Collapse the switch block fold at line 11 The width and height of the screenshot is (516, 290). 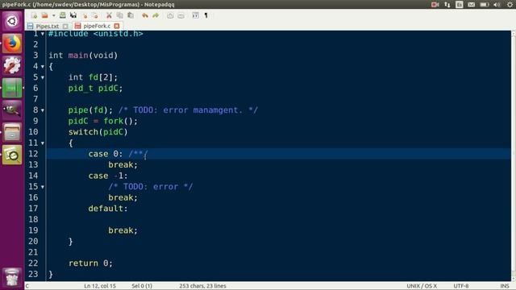click(43, 143)
